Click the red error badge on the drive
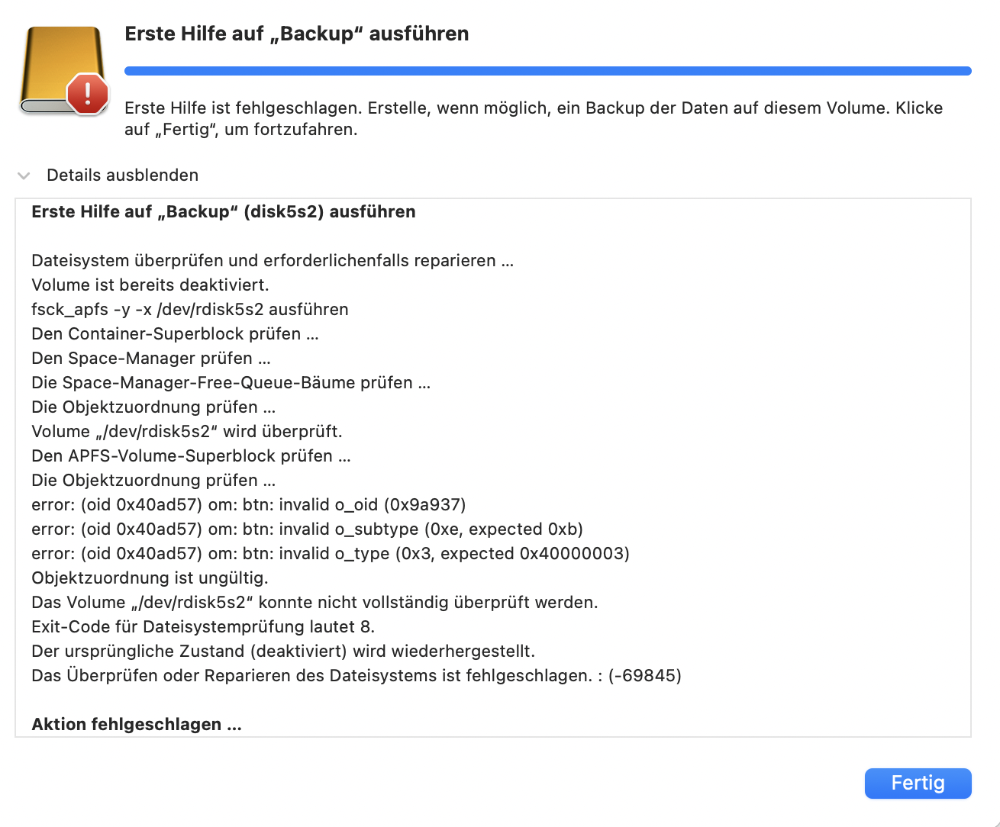 (x=88, y=94)
